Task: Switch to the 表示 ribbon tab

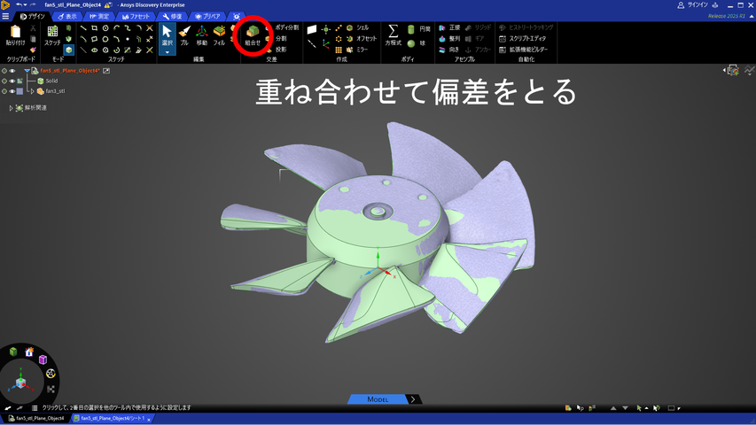Action: 67,17
